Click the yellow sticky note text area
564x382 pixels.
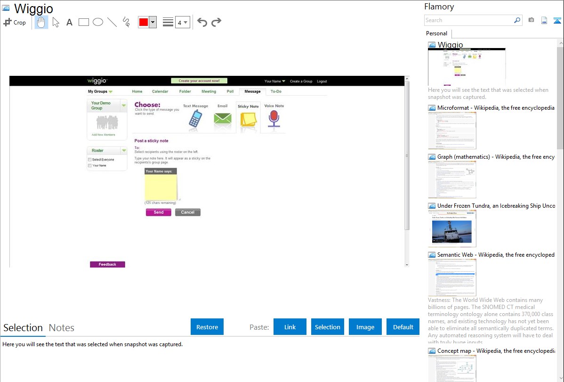point(161,187)
